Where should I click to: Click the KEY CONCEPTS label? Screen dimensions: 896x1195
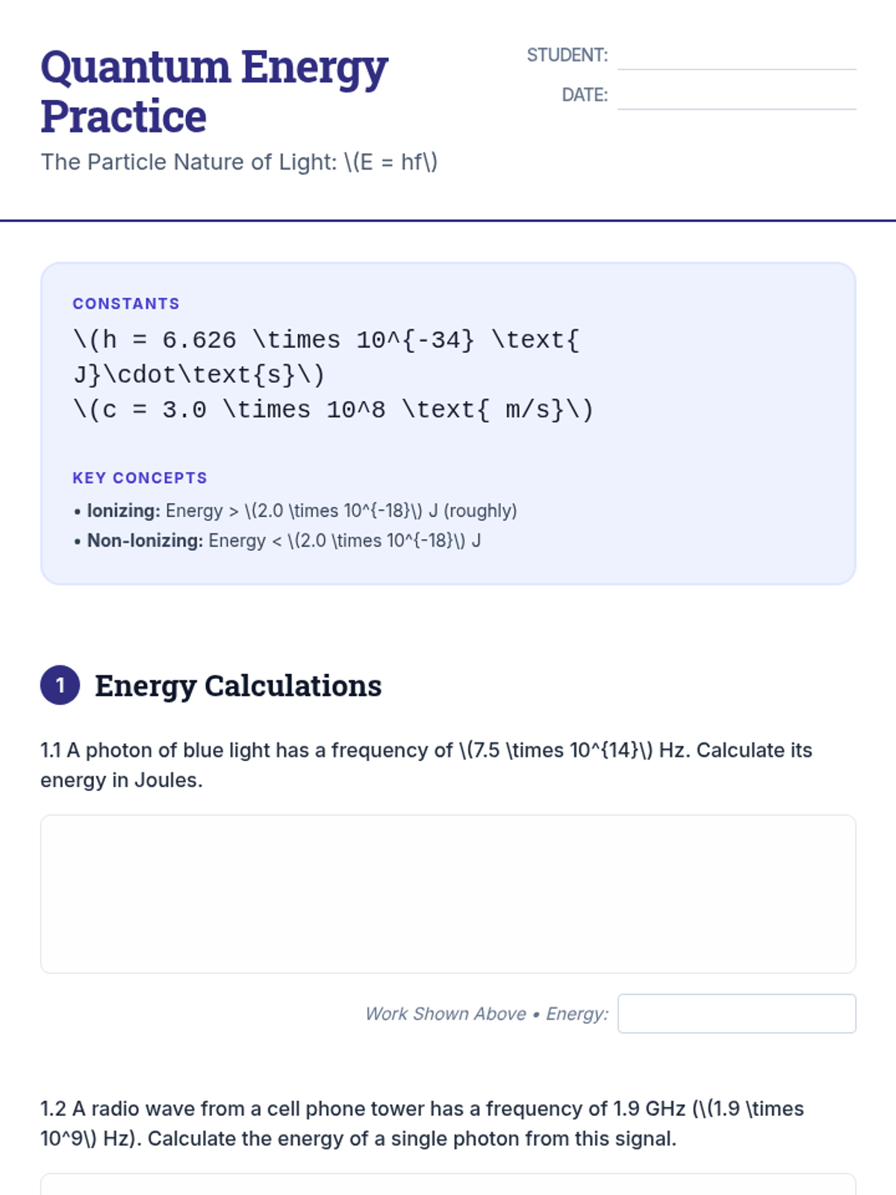coord(140,478)
